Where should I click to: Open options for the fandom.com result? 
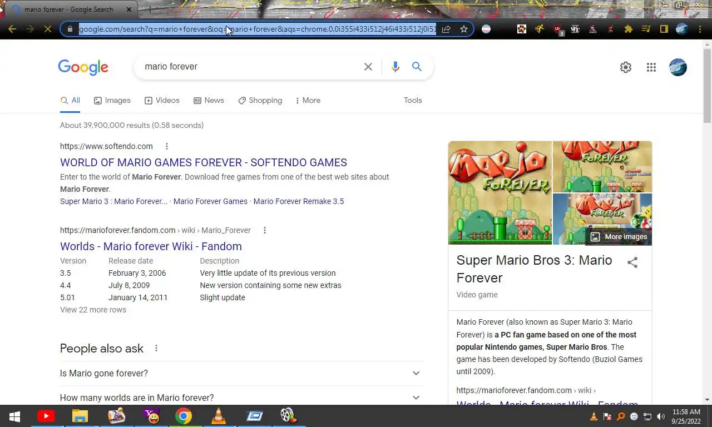(265, 230)
